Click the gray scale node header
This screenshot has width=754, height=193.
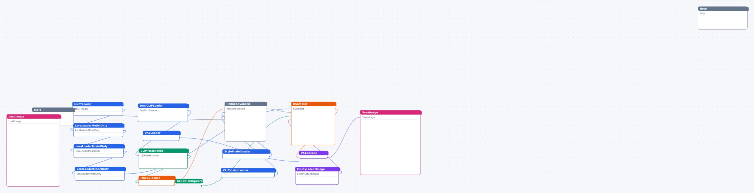53,110
